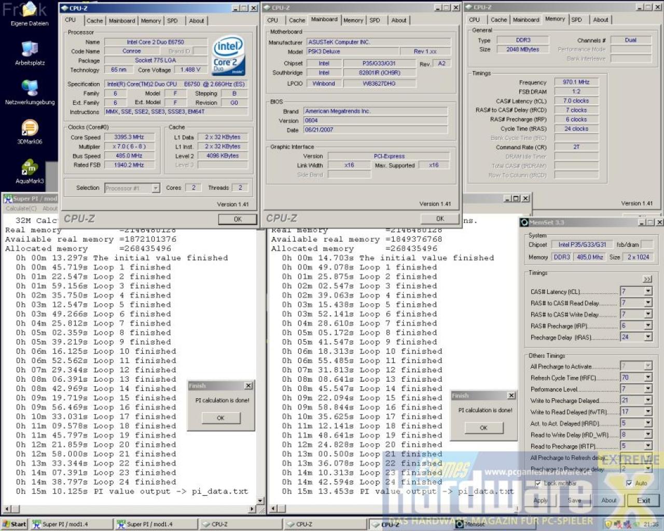Switch to Mainboard tab in the left CPU-Z window
This screenshot has height=531, width=664.
tap(122, 21)
